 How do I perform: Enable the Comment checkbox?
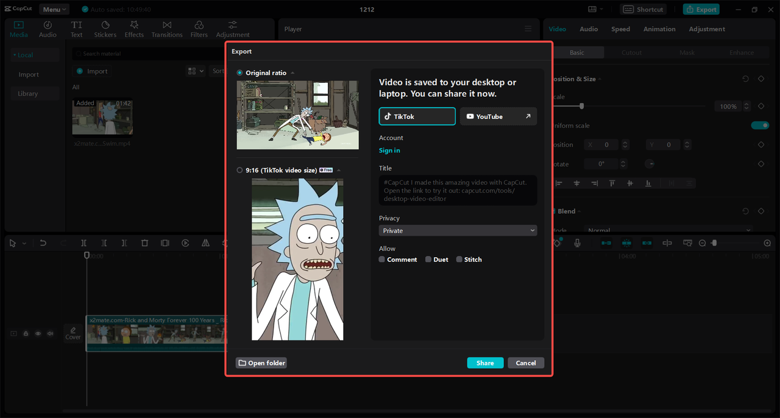point(382,260)
